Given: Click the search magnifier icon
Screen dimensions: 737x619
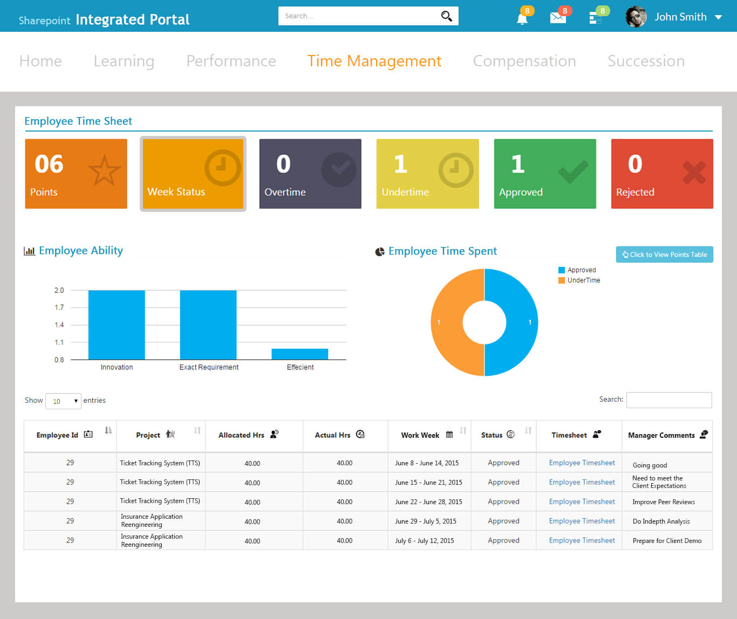Looking at the screenshot, I should click(x=446, y=16).
